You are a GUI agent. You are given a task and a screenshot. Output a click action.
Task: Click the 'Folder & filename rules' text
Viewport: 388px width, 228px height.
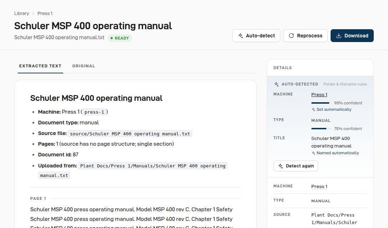345,84
